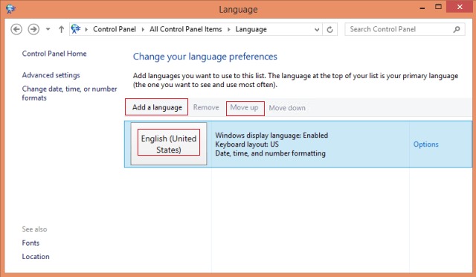Select the English (United States) language tile

point(169,144)
